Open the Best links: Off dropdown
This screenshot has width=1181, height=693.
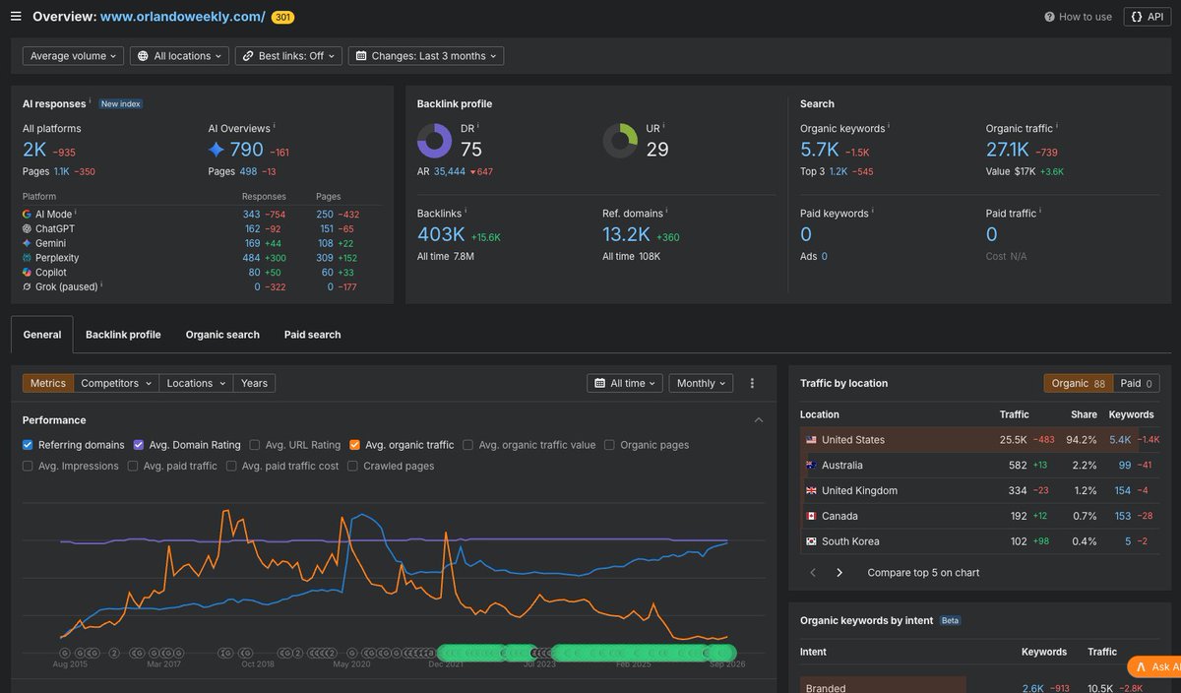[288, 56]
